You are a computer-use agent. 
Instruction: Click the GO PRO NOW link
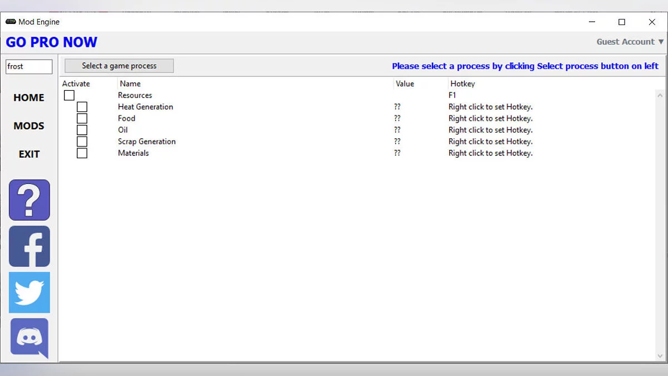click(51, 42)
